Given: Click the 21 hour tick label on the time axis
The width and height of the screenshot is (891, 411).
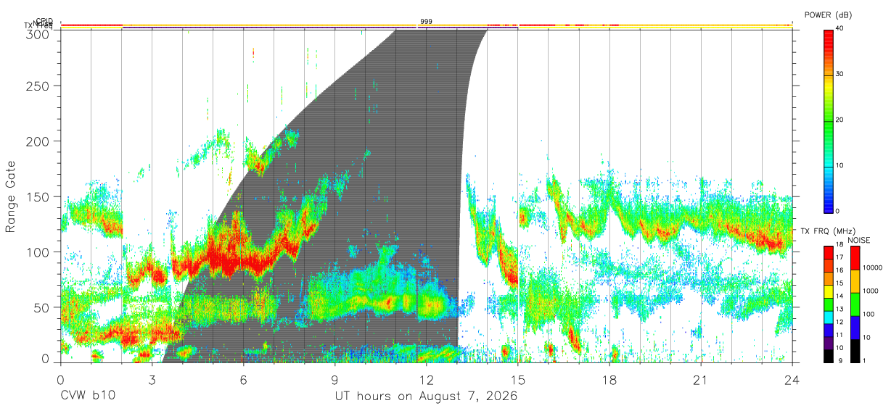Looking at the screenshot, I should 701,380.
